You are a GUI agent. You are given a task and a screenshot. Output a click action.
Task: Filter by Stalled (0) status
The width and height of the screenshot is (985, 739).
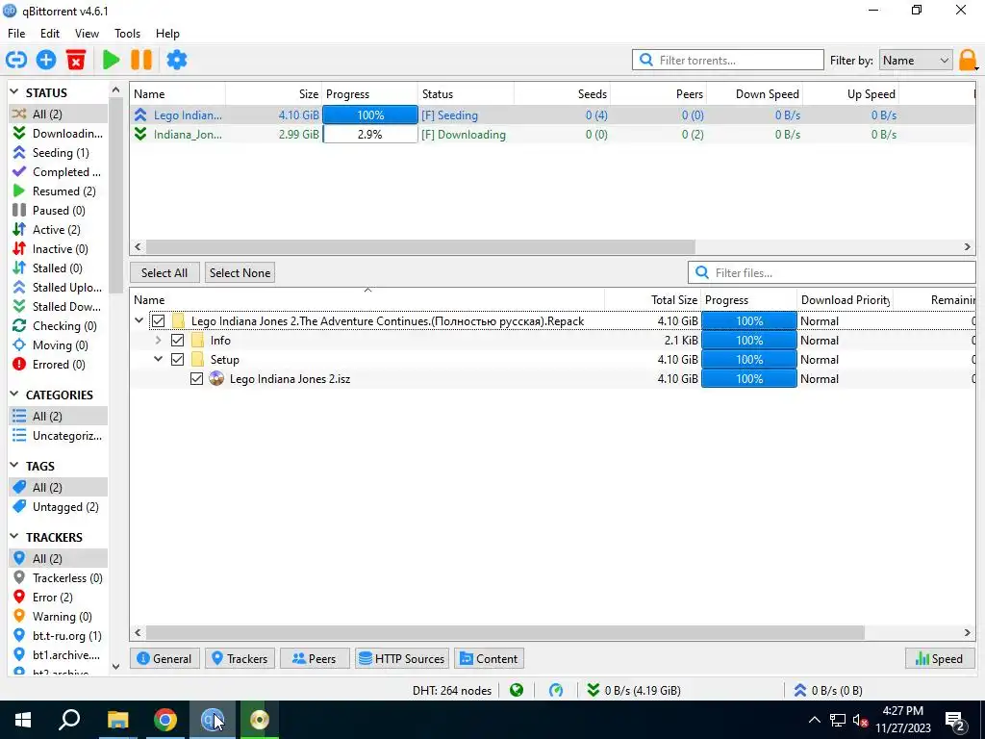point(58,268)
